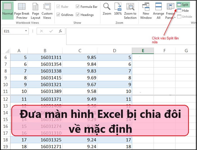This screenshot has width=197, height=150.
Task: Click the greyed-out Unhide button
Action: pyautogui.click(x=185, y=17)
